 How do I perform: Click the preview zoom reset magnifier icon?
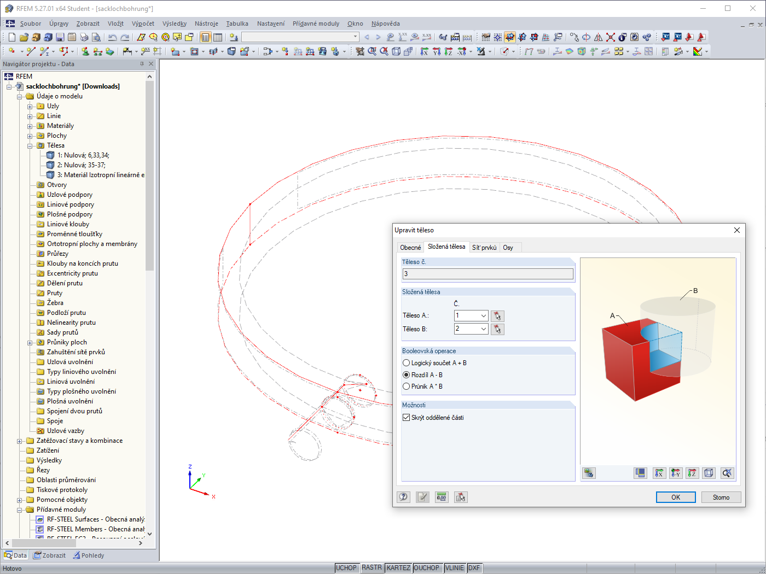pos(727,473)
